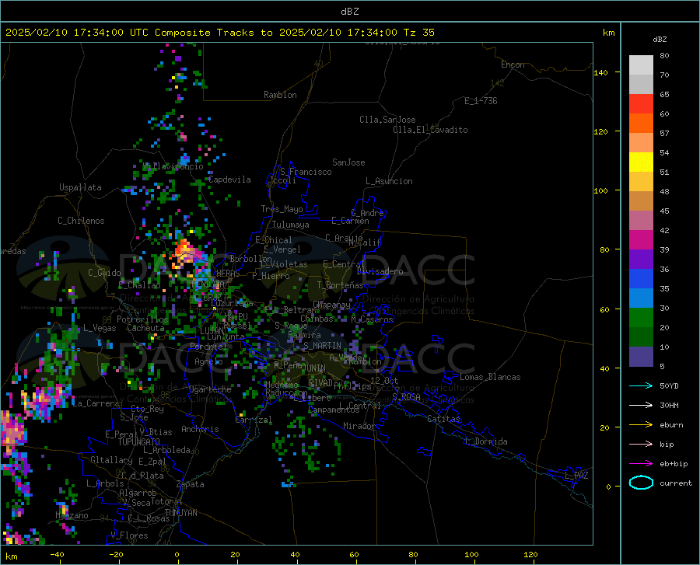The height and width of the screenshot is (565, 700).
Task: Click the 'Tz 35' text in the header
Action: coord(418,32)
